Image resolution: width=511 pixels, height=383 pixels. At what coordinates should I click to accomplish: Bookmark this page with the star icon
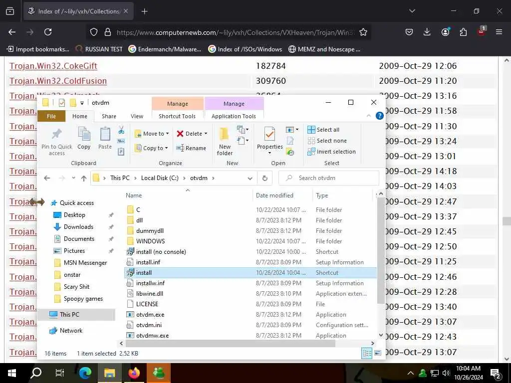(363, 32)
